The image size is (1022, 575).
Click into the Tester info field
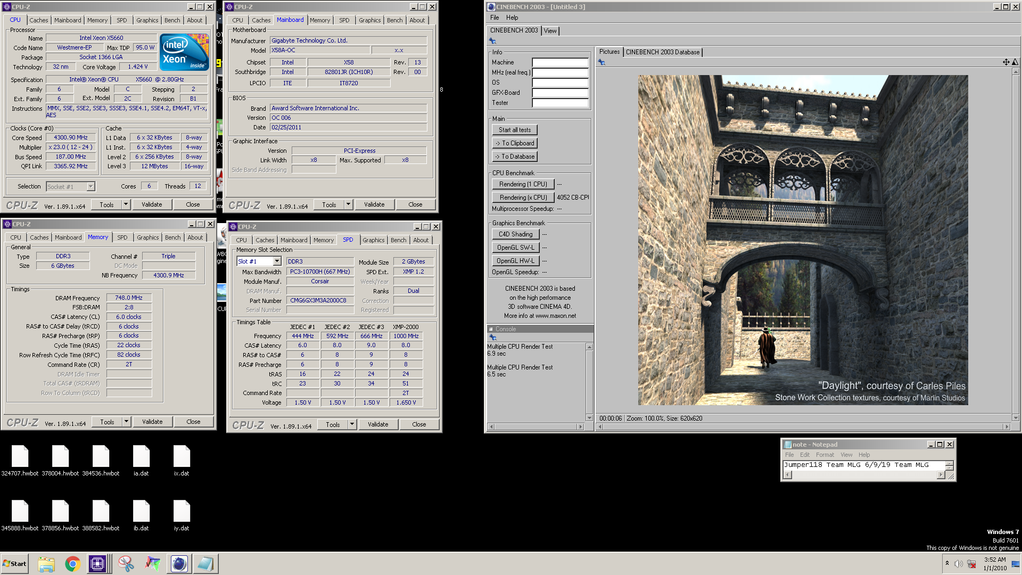tap(560, 103)
